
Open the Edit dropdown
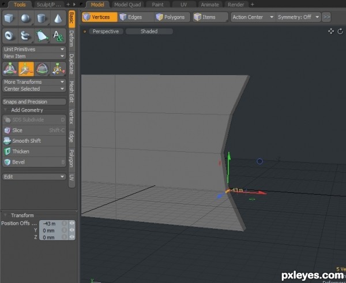[x=34, y=177]
